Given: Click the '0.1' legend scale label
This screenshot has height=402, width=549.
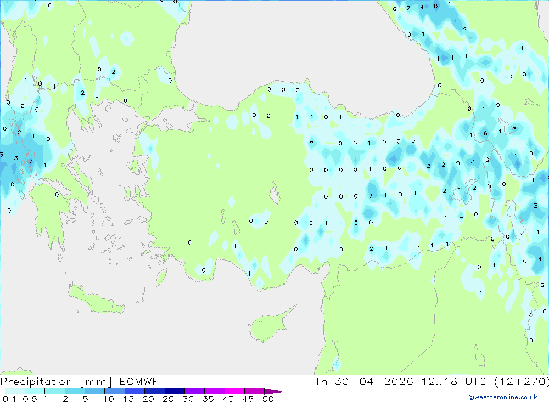Looking at the screenshot, I should (9, 399).
